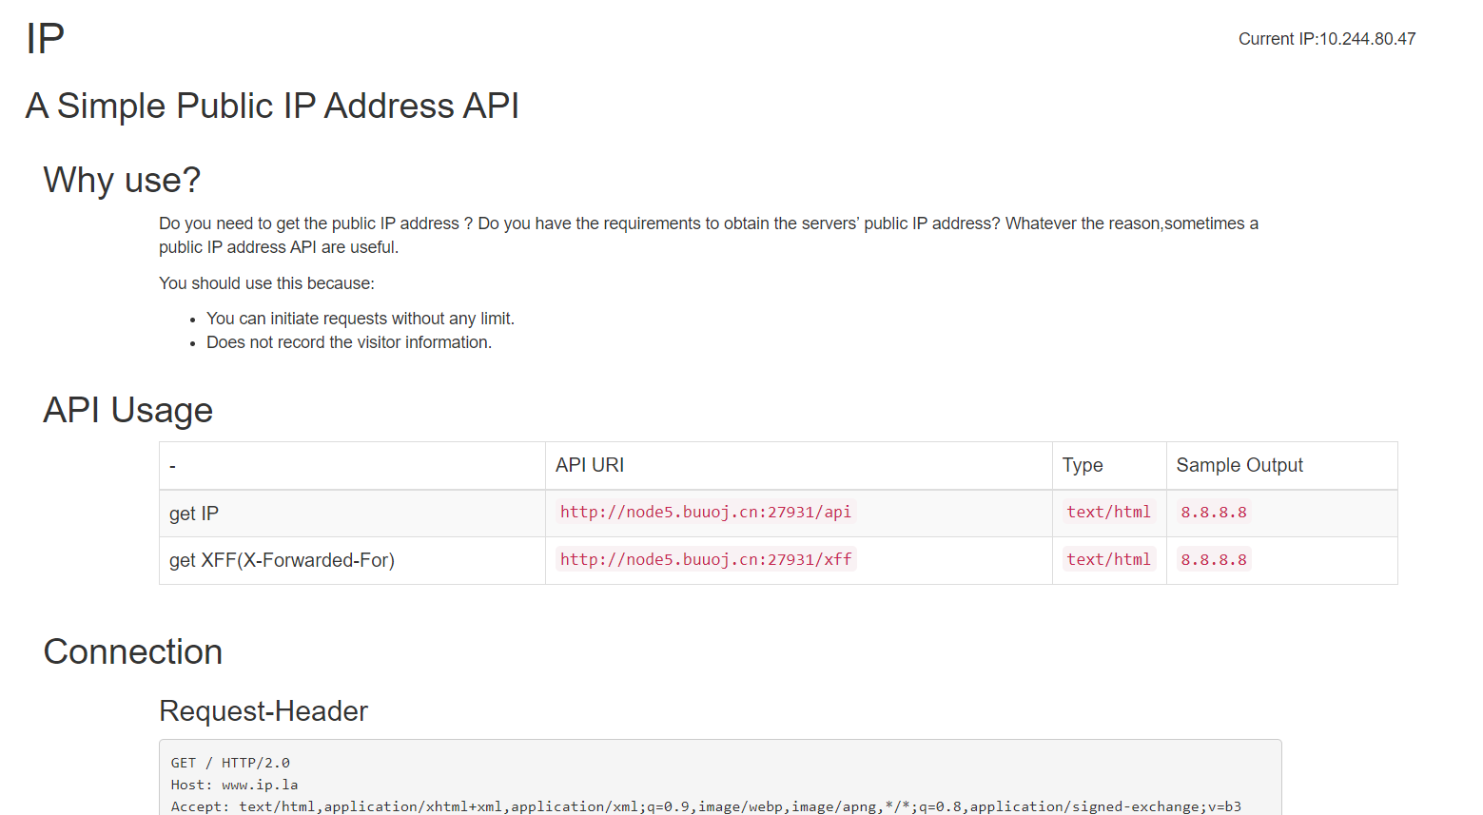1483x815 pixels.
Task: Click the 8.8.8.8 sample in get XFF row
Action: coord(1214,559)
